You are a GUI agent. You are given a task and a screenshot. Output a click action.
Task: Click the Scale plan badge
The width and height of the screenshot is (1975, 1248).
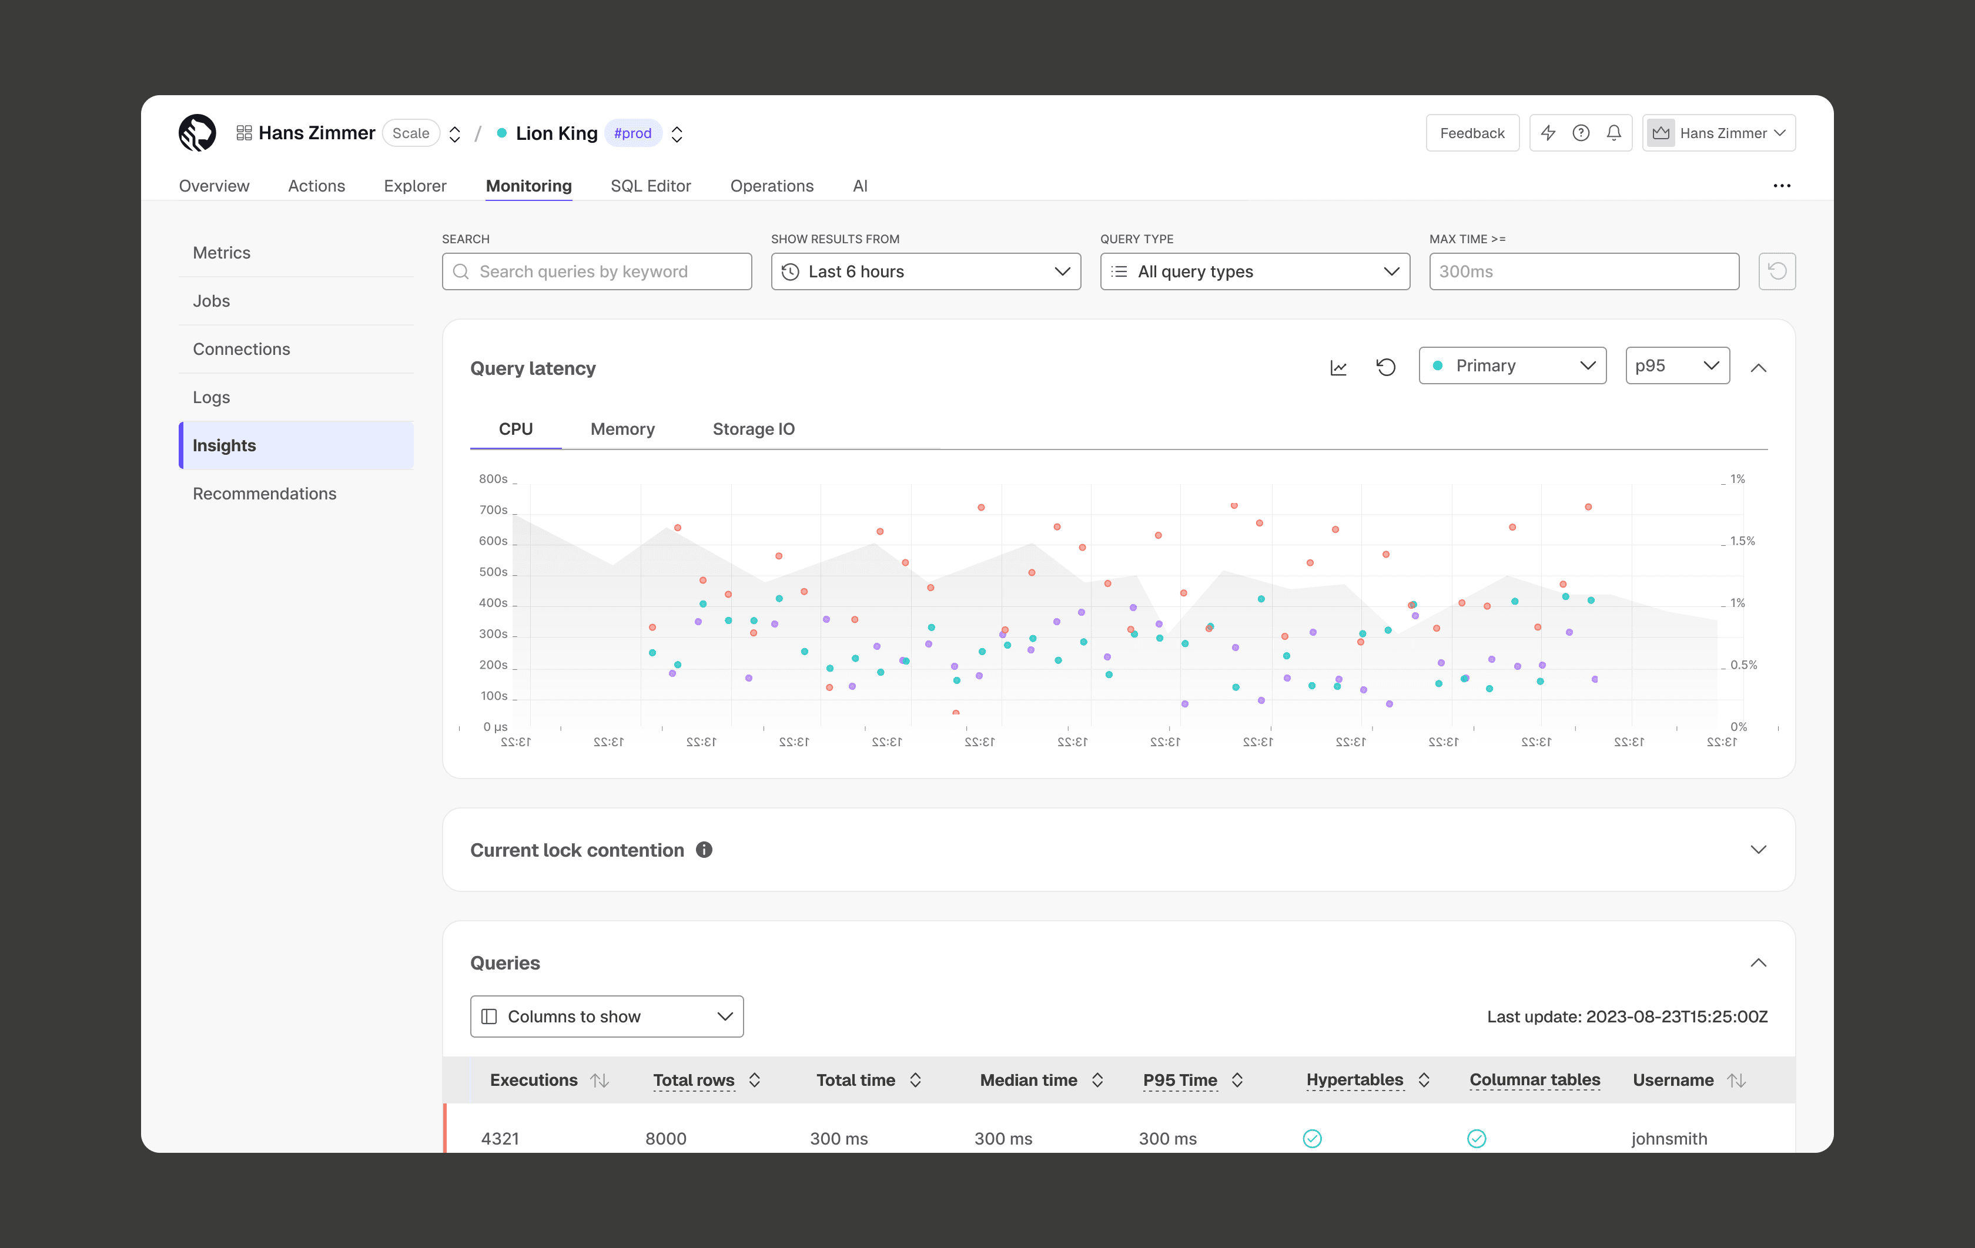point(411,133)
